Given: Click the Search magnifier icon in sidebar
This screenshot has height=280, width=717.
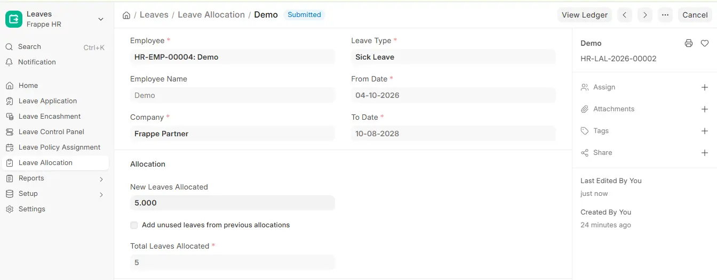Looking at the screenshot, I should [9, 47].
